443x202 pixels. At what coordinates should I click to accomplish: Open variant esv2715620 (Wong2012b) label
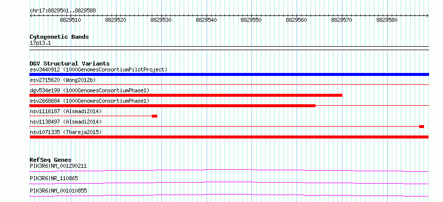[x=63, y=80]
